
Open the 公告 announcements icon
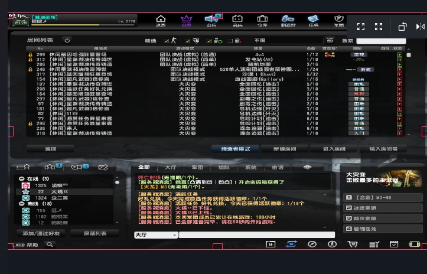coord(211,21)
